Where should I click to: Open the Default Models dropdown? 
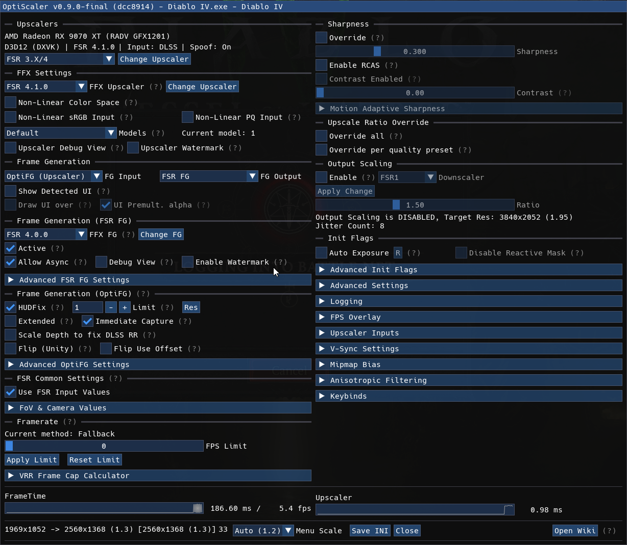pyautogui.click(x=60, y=133)
